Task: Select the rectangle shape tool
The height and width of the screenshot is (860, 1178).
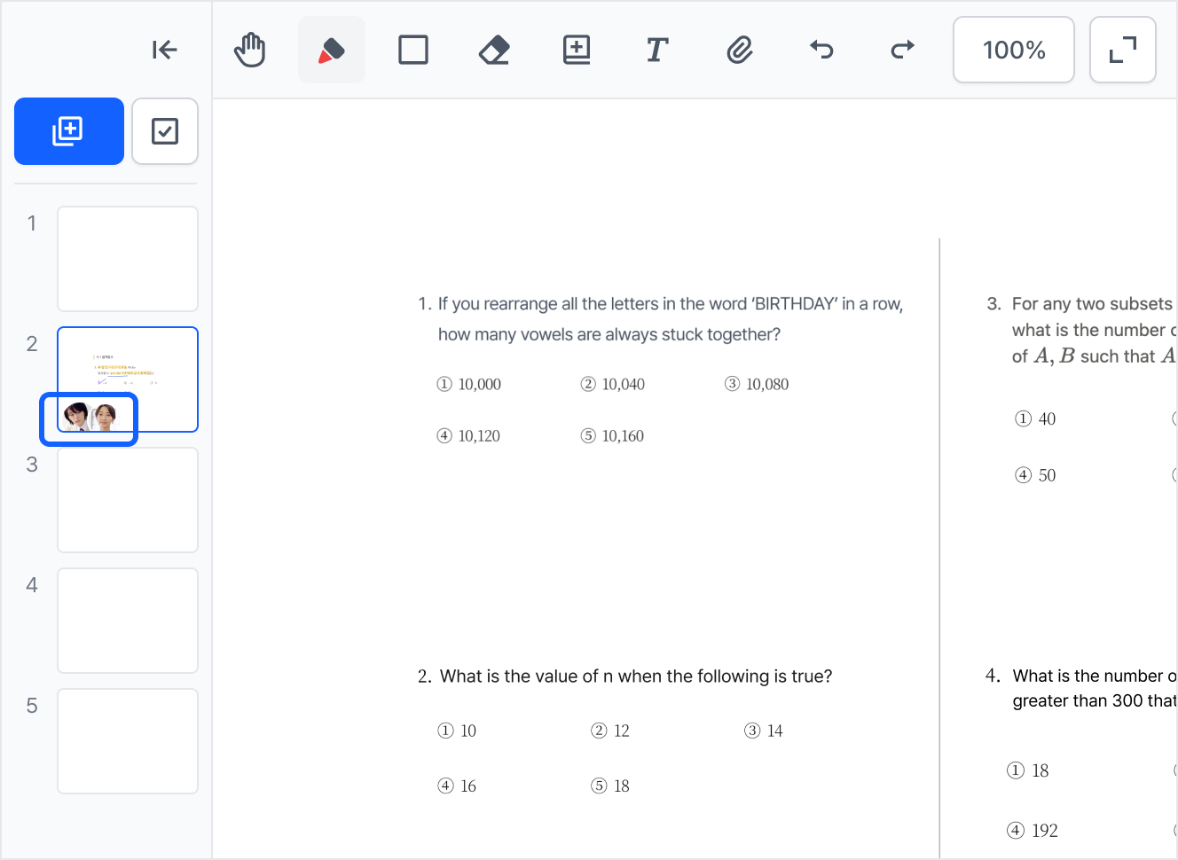Action: 413,50
